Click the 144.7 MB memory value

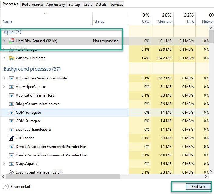164,78
